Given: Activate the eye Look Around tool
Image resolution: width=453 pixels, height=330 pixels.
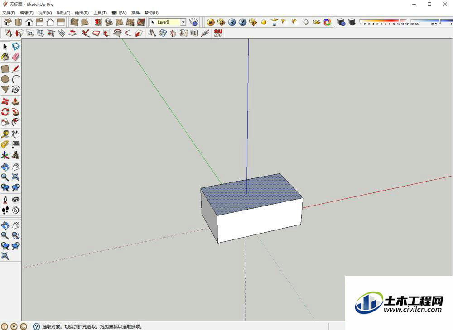Looking at the screenshot, I should point(15,200).
